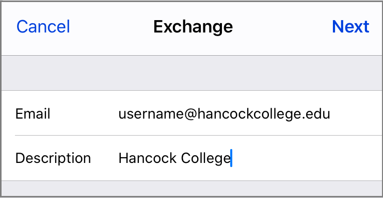Click hancockcollege.edu domain part of email
The image size is (383, 198).
[264, 114]
